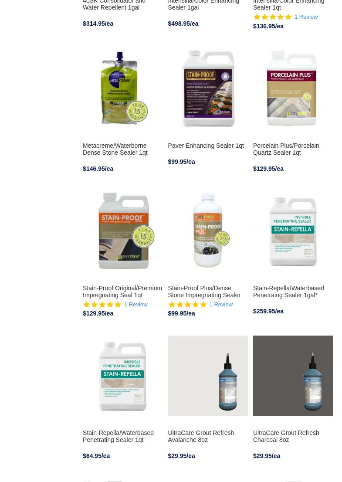
Task: Read 1 Review for Stain-Proof Original
Action: click(x=136, y=305)
